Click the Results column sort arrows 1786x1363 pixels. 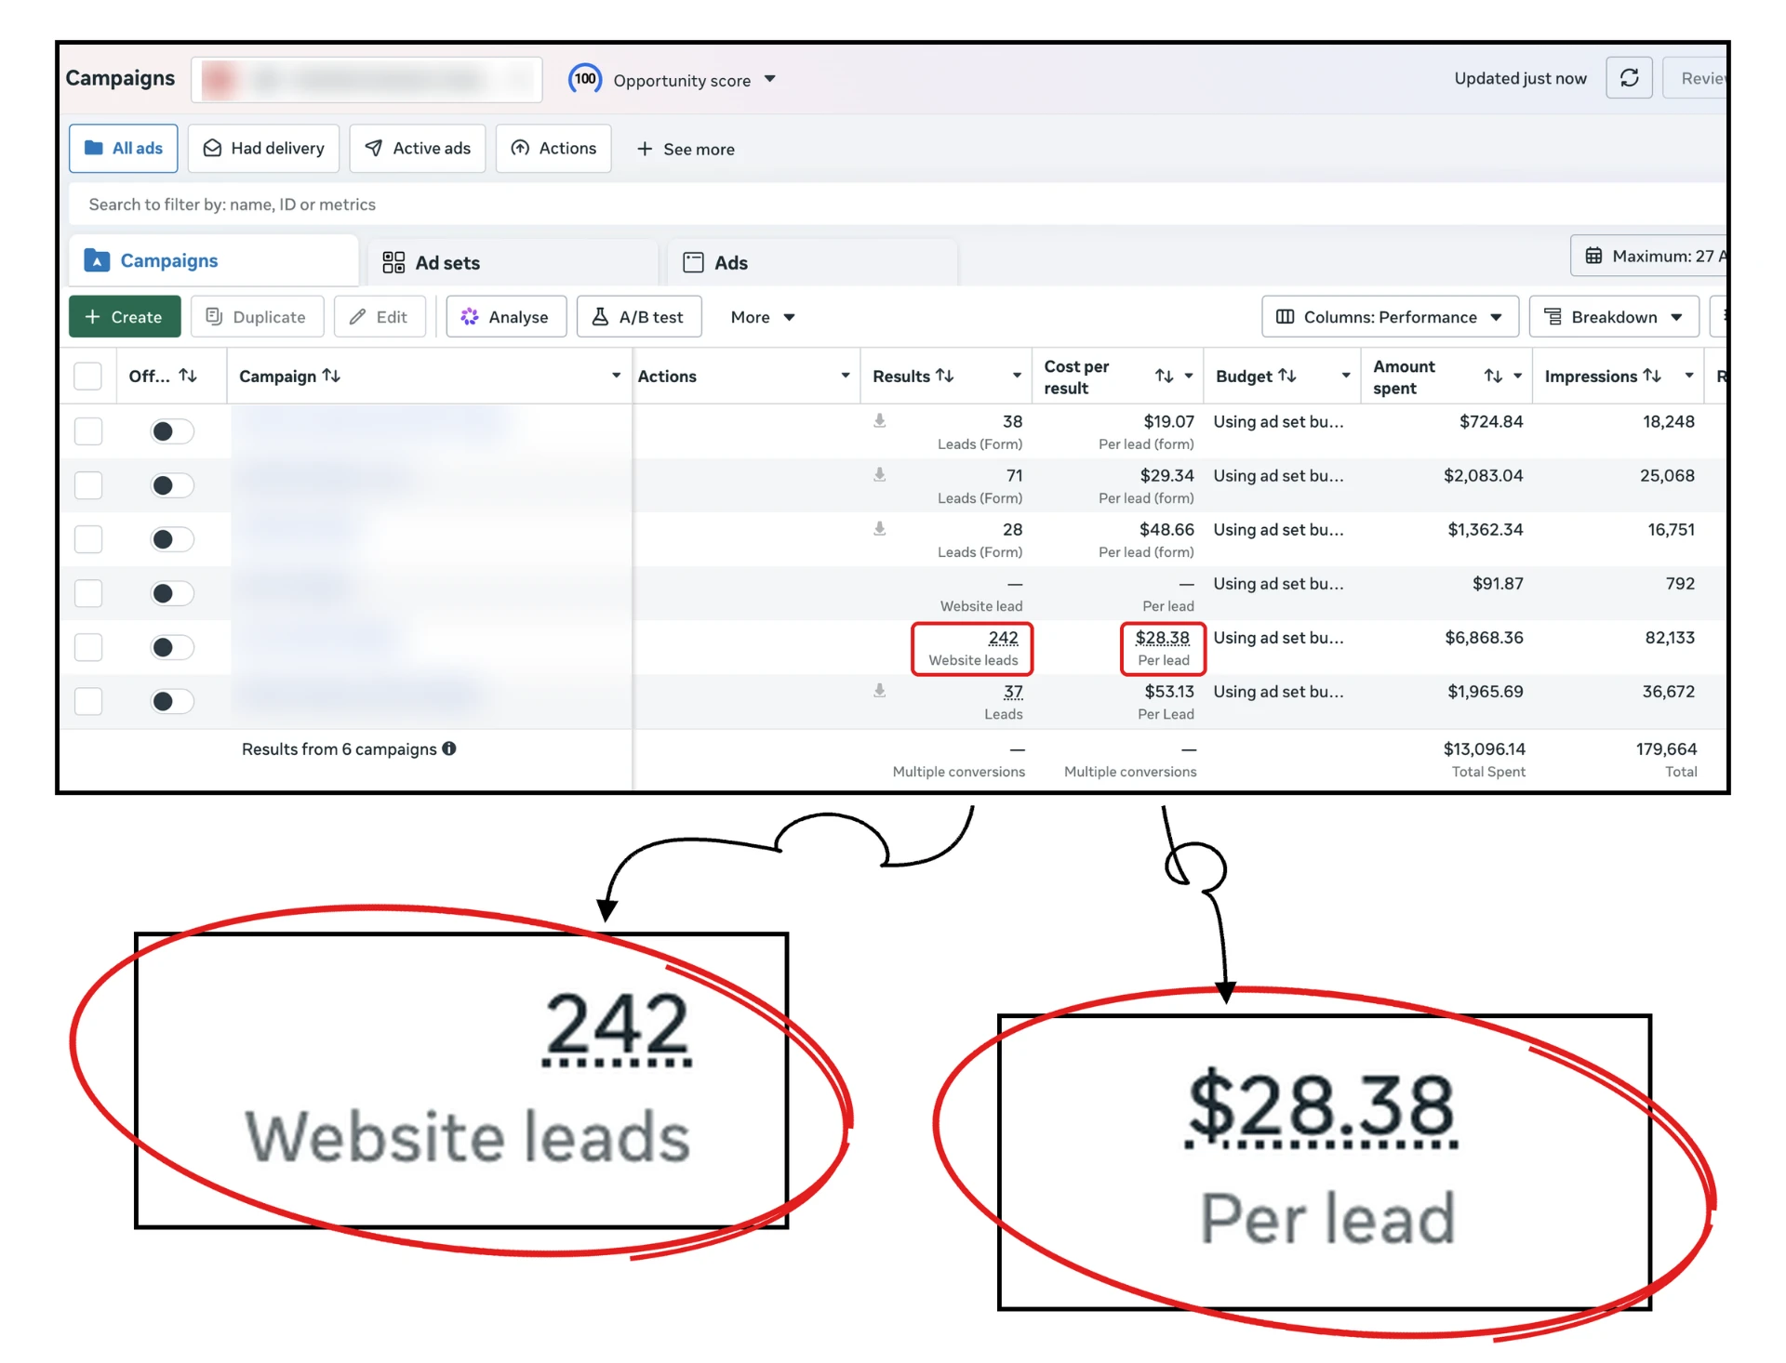945,376
